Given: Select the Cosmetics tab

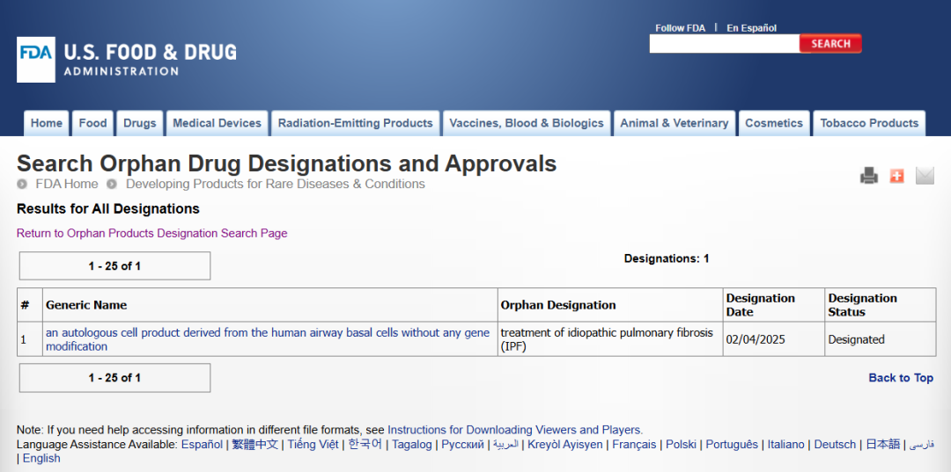Looking at the screenshot, I should click(x=773, y=123).
